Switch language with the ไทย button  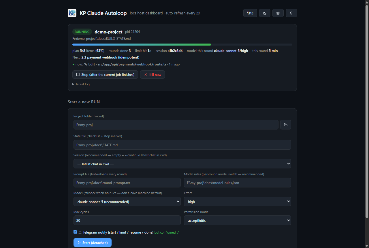(x=250, y=13)
